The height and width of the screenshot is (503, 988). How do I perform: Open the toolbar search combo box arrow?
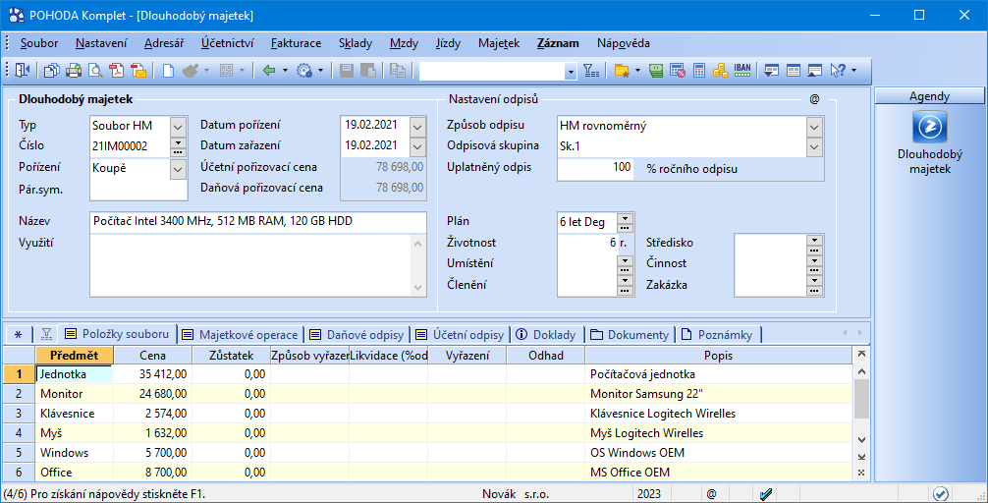tap(571, 72)
